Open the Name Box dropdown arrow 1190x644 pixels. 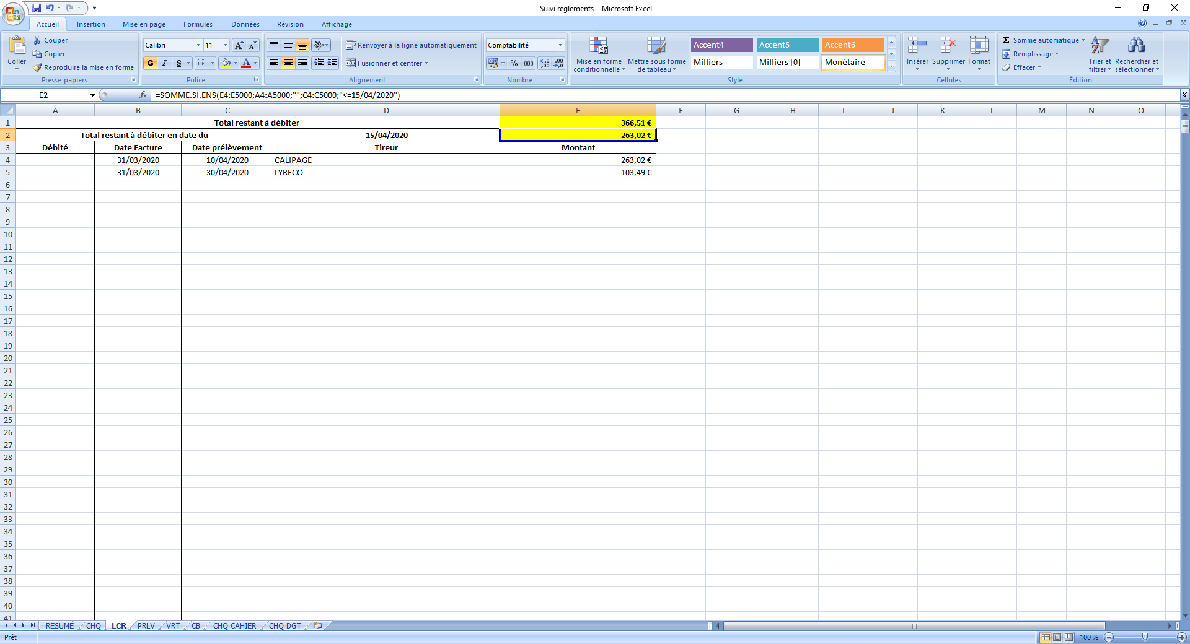[x=92, y=95]
